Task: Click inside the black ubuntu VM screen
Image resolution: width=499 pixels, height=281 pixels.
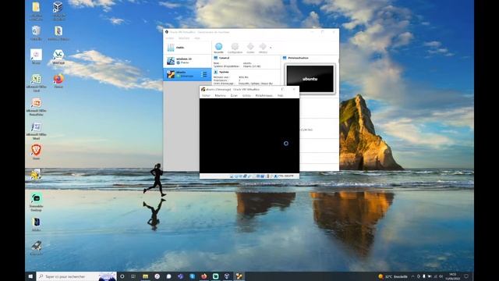Action: [x=249, y=136]
